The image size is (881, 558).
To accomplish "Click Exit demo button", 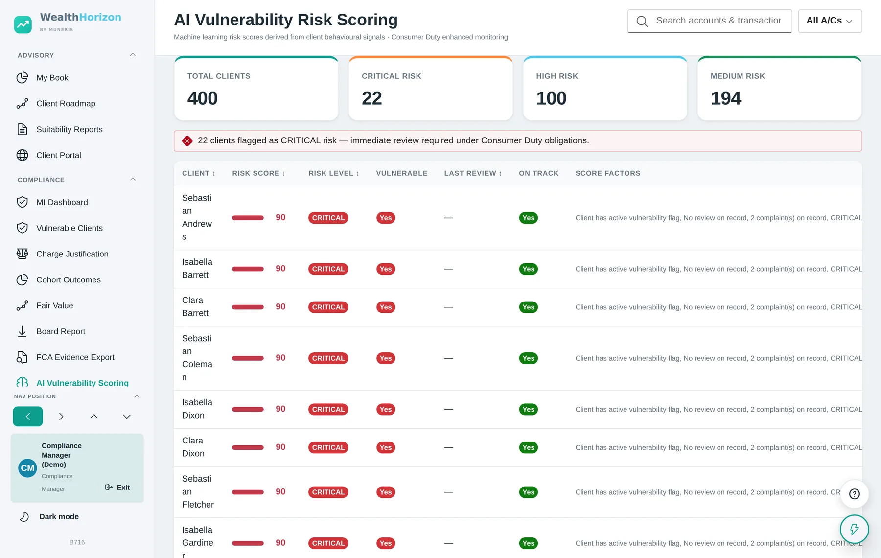I will click(x=117, y=488).
